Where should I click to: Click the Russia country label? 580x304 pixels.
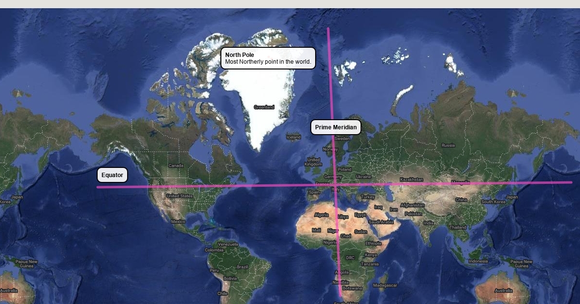point(448,145)
